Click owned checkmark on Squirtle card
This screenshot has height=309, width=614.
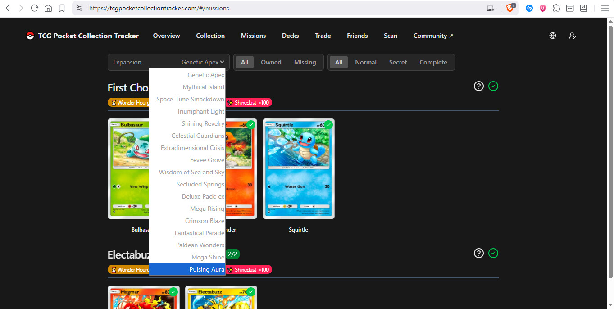tap(328, 125)
